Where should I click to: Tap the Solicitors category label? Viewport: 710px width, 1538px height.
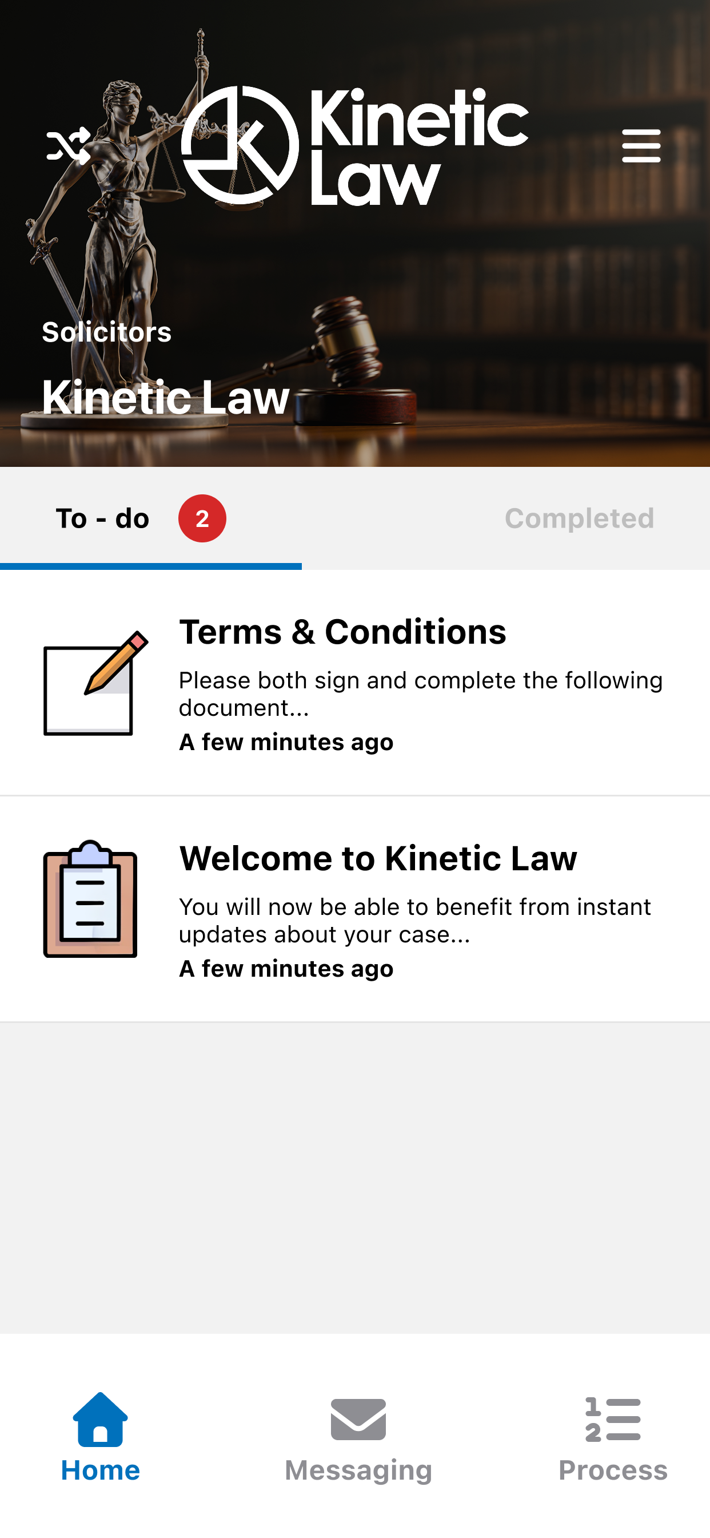tap(107, 332)
